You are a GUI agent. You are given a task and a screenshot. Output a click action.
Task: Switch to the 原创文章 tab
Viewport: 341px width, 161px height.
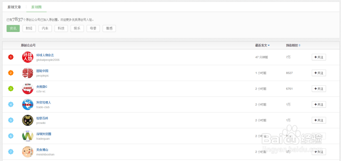tap(14, 7)
